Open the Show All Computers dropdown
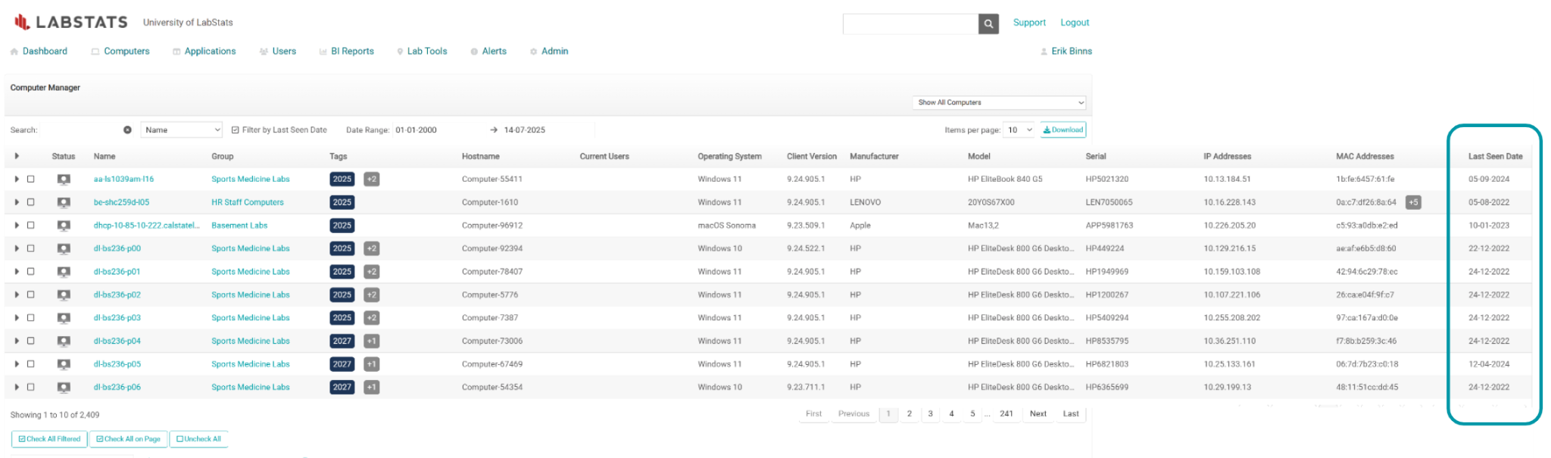Viewport: 1551px width, 458px height. click(x=1000, y=102)
